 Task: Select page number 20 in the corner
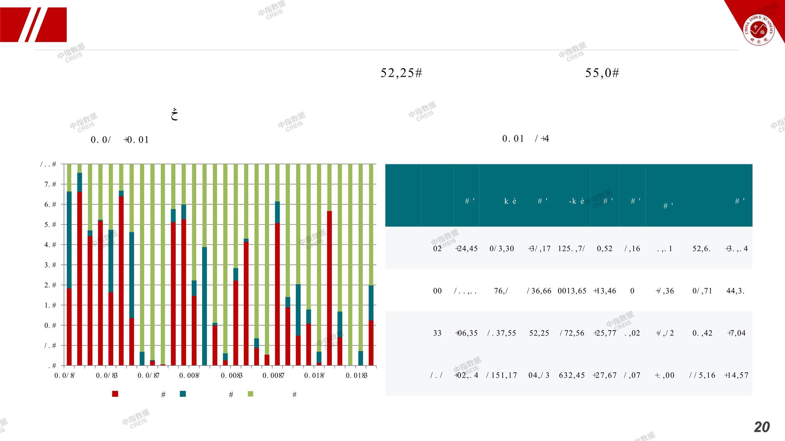762,427
